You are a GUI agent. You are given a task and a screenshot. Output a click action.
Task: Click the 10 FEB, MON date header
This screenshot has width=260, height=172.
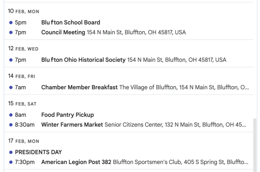tap(24, 11)
